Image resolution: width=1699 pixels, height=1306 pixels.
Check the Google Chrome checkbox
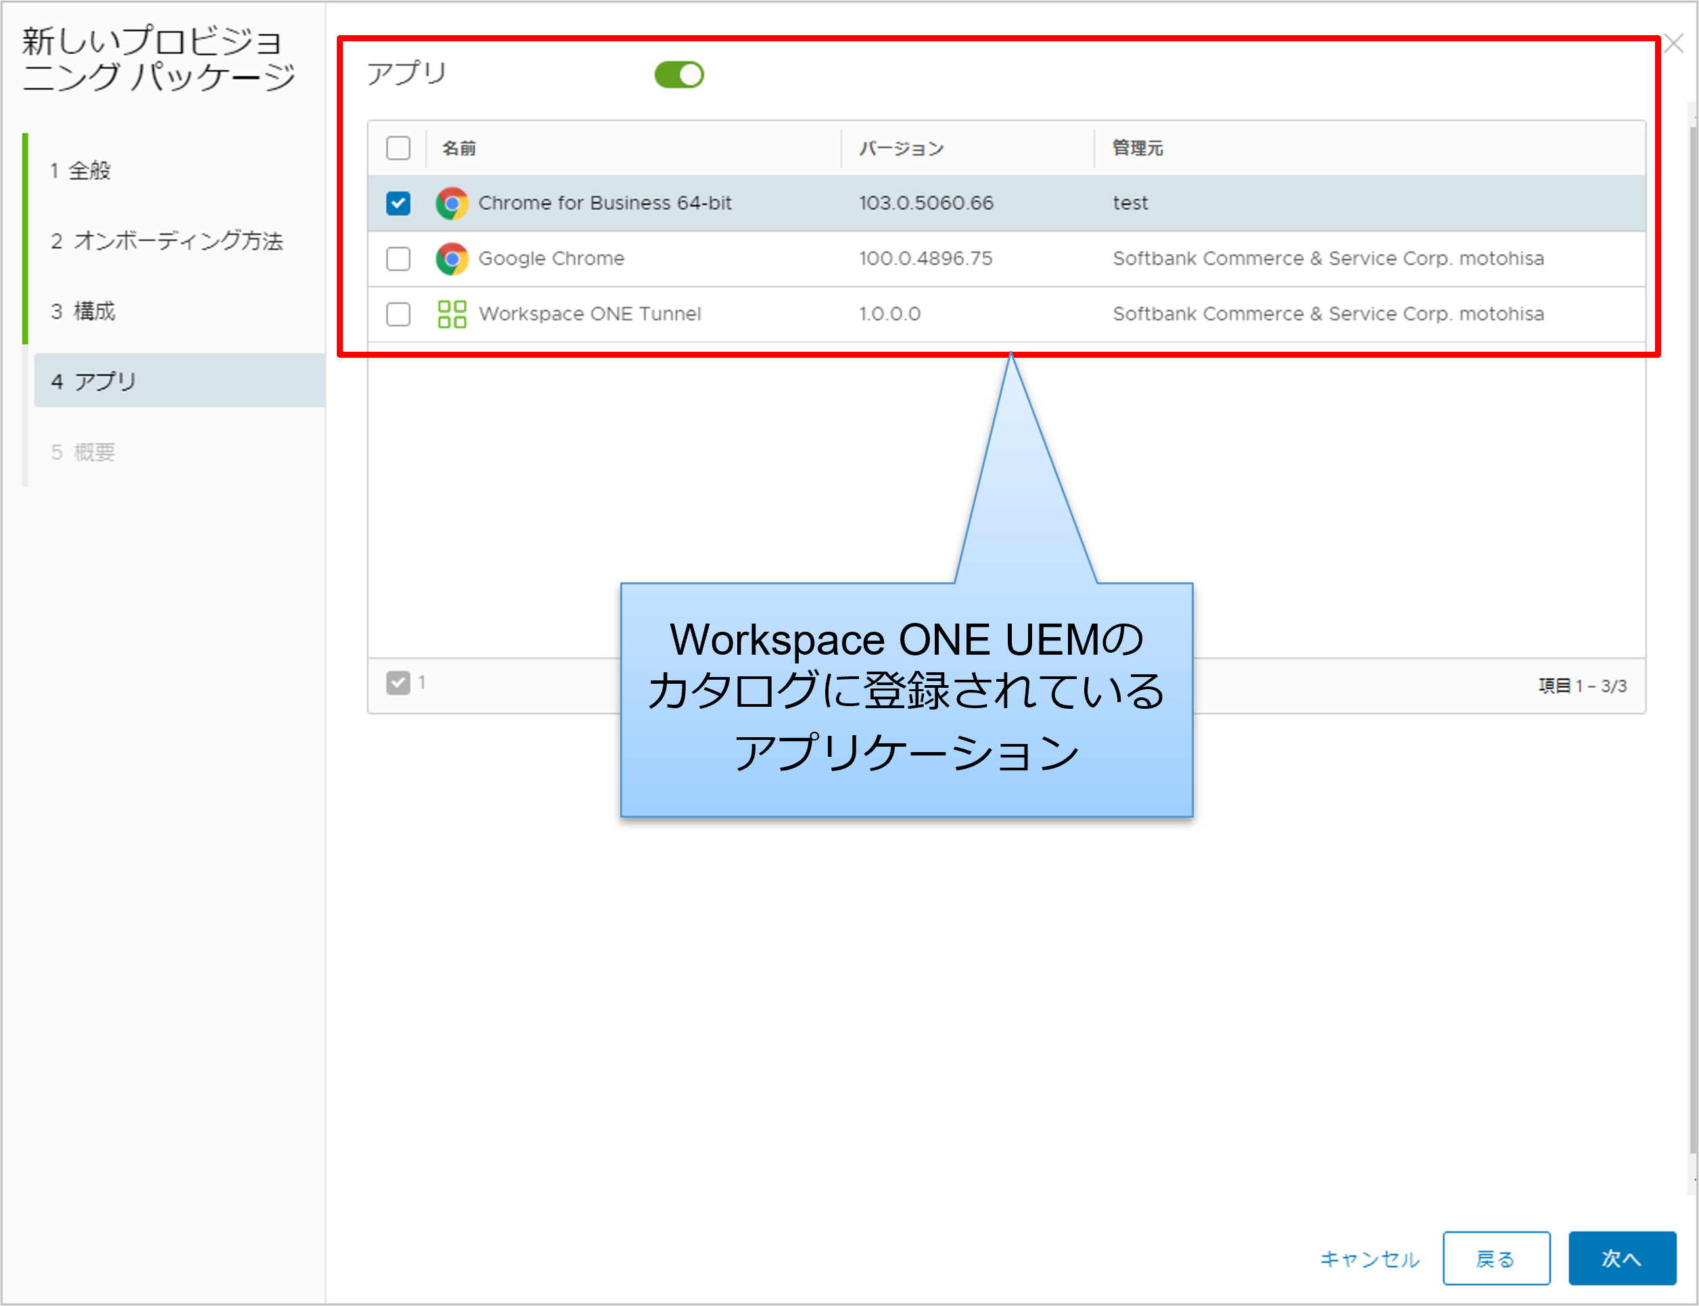coord(398,259)
